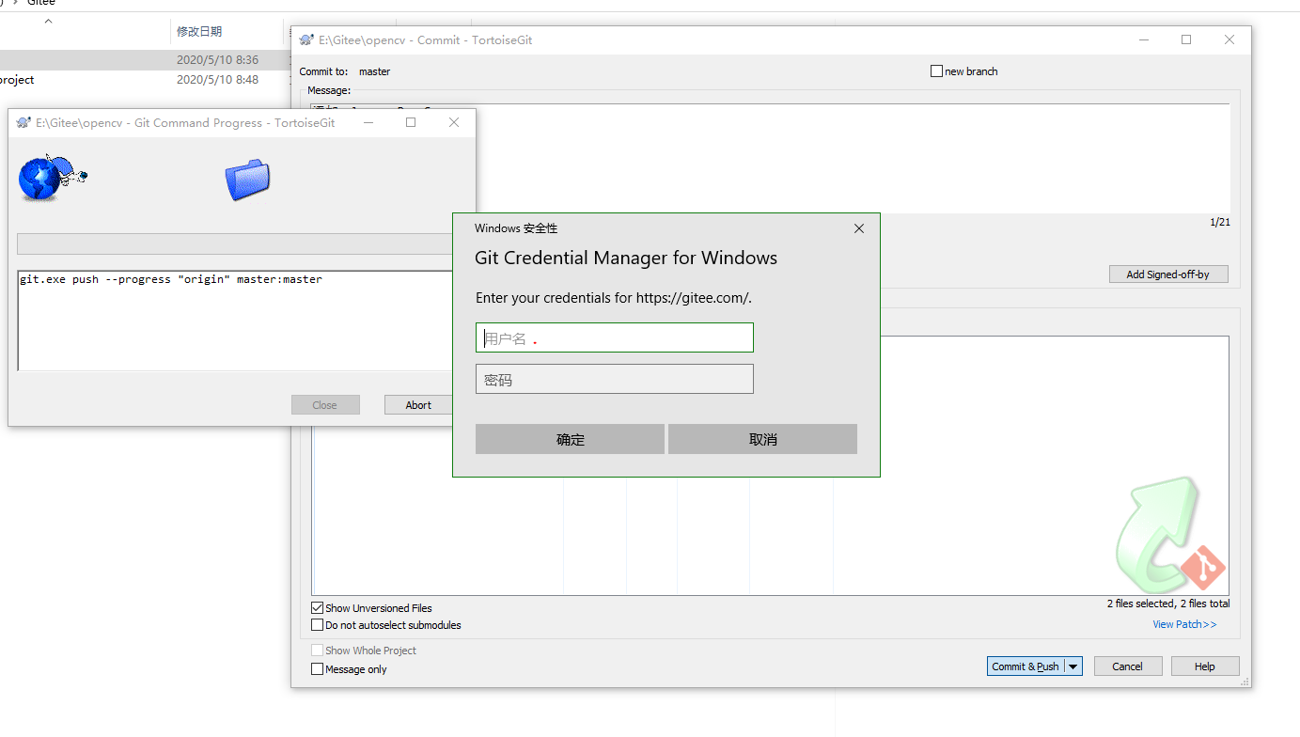Image resolution: width=1300 pixels, height=737 pixels.
Task: Click the git.exe push command output text
Action: click(170, 279)
